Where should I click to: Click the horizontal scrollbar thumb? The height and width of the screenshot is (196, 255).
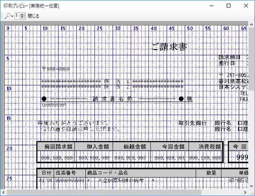[x=104, y=192]
